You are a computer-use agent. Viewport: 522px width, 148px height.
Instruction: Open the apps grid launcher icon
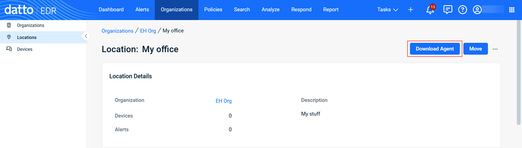tap(512, 10)
